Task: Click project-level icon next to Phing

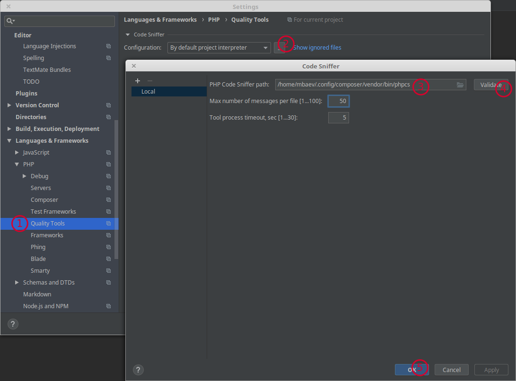Action: pos(108,247)
